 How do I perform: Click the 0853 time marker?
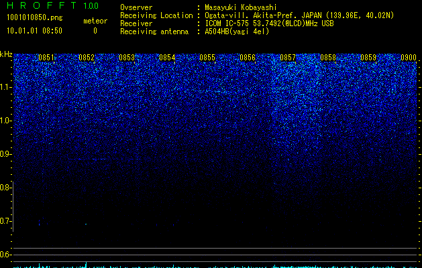pyautogui.click(x=127, y=58)
